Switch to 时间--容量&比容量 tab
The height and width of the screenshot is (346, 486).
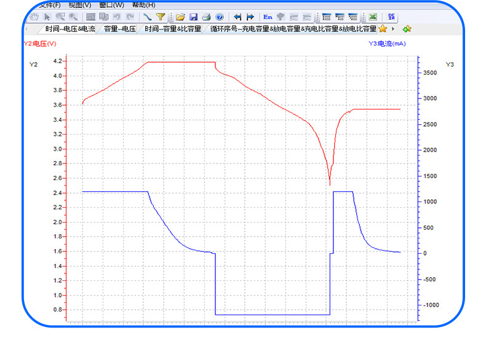point(173,29)
